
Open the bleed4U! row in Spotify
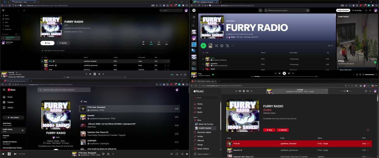point(268,64)
